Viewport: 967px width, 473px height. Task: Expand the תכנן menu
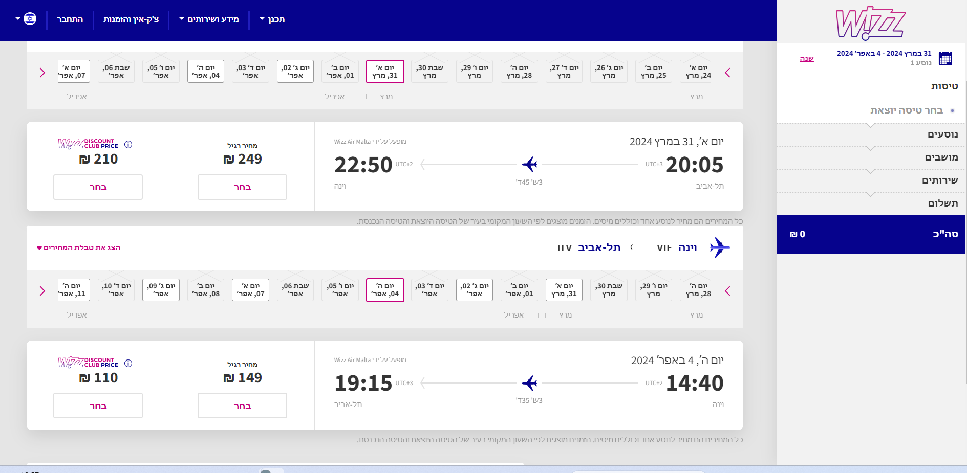pyautogui.click(x=272, y=19)
